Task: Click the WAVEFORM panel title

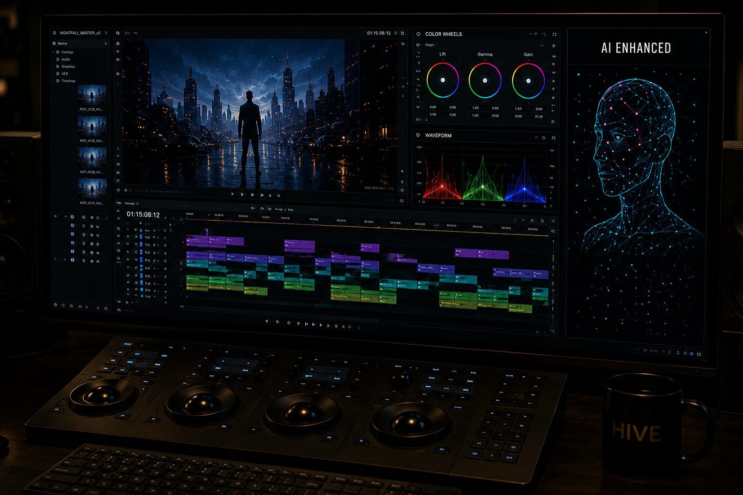Action: coord(438,135)
